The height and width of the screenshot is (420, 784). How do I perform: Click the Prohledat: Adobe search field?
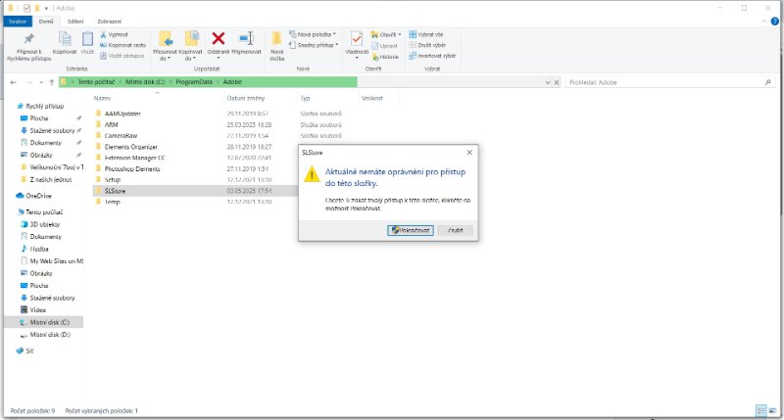click(x=668, y=82)
